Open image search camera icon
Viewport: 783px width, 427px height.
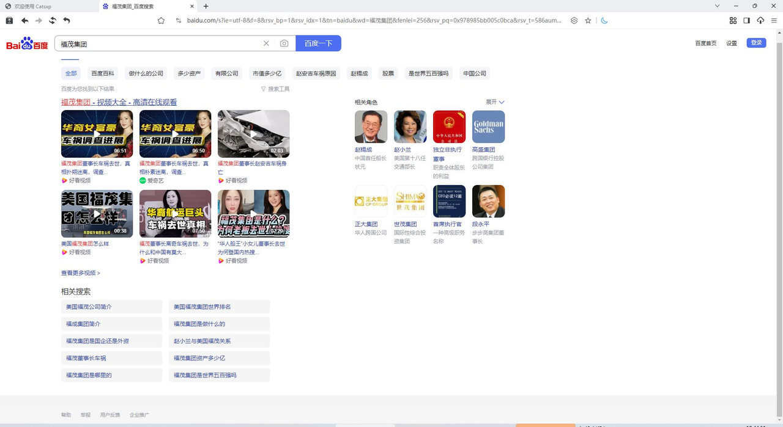pos(284,43)
